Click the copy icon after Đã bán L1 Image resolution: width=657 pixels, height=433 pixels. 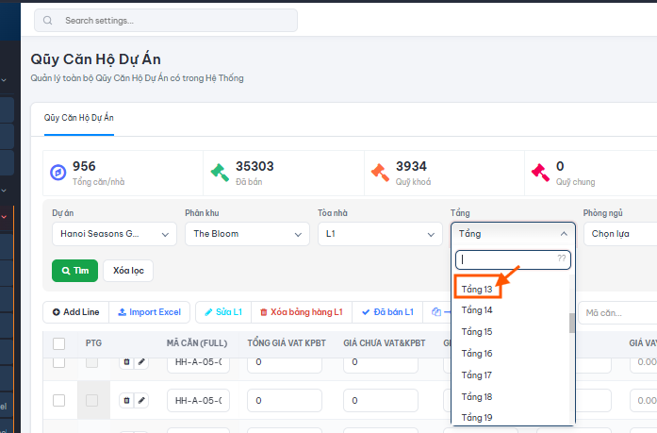[436, 312]
